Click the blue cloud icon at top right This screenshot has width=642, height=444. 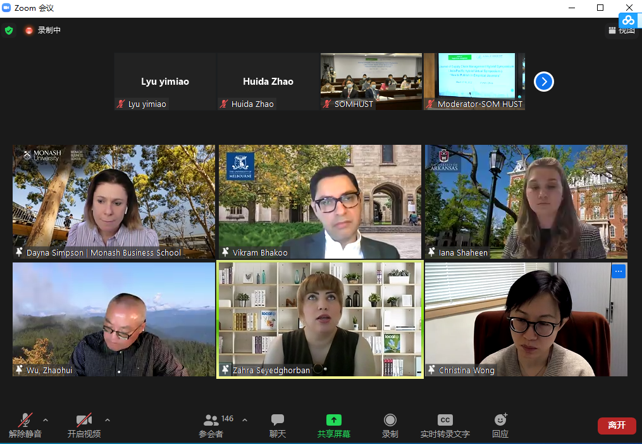(628, 20)
